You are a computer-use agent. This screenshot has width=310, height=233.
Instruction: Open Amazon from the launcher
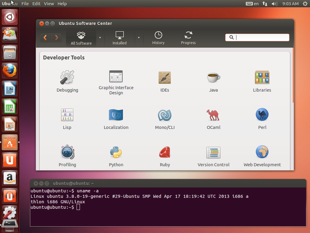coord(10,178)
